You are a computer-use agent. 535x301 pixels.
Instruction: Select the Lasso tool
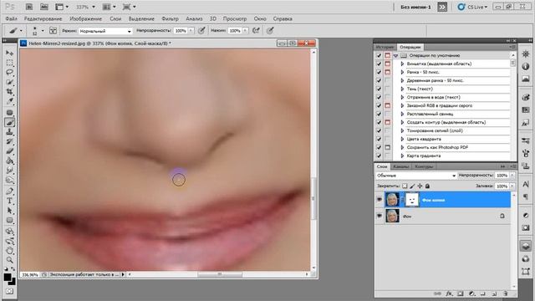(x=9, y=73)
